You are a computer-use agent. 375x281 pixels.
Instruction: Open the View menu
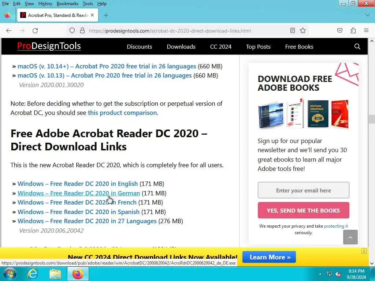pos(29,4)
